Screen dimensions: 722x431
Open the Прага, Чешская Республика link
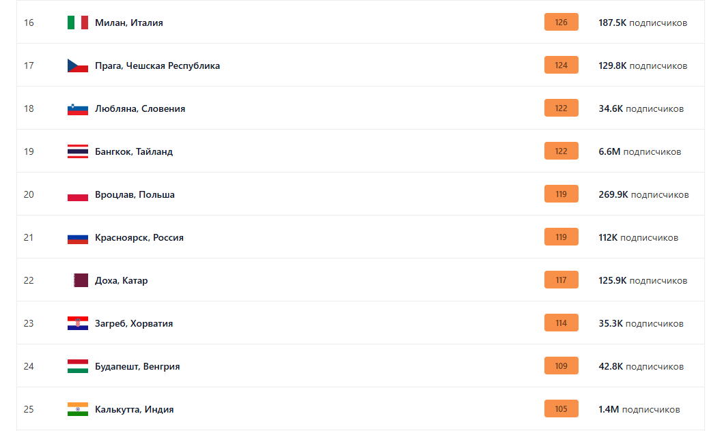(157, 65)
